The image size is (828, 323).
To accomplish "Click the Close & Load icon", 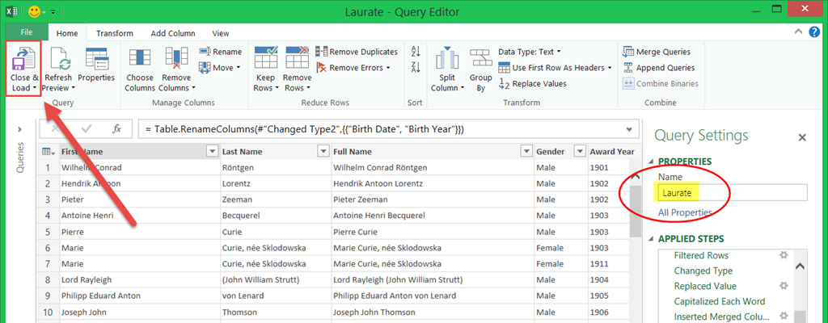I will (x=23, y=60).
